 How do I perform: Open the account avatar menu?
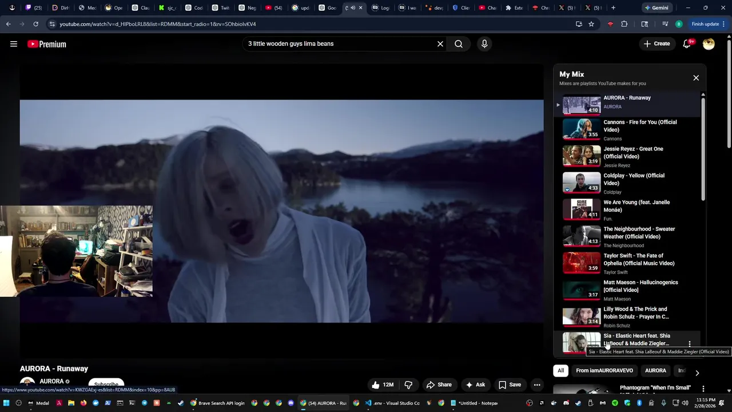click(709, 44)
